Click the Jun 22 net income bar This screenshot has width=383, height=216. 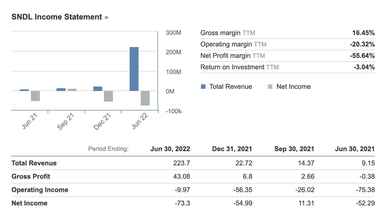145,98
